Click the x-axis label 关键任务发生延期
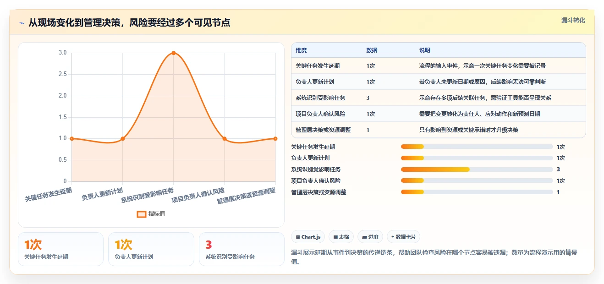This screenshot has height=284, width=604. tap(49, 195)
